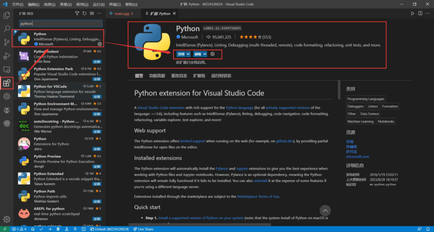Select the 更改日志 tab
Image resolution: width=434 pixels, height=232 pixels.
pos(178,76)
